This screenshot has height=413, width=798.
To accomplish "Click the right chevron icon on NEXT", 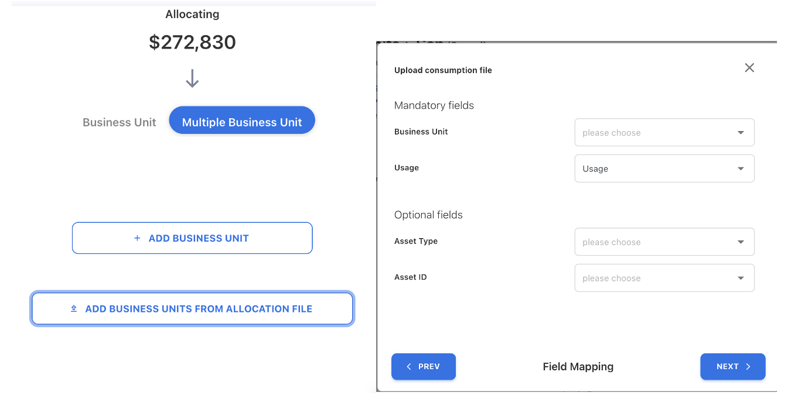I will [x=748, y=367].
